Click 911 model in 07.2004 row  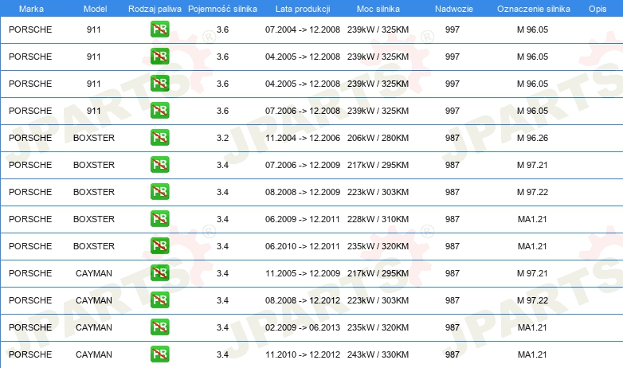(x=94, y=29)
